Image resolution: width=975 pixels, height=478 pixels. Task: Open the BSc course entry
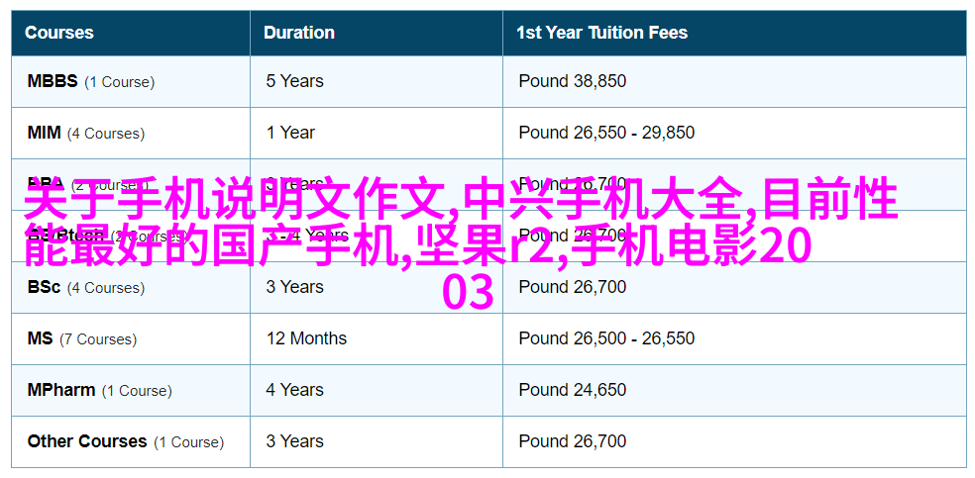(45, 287)
